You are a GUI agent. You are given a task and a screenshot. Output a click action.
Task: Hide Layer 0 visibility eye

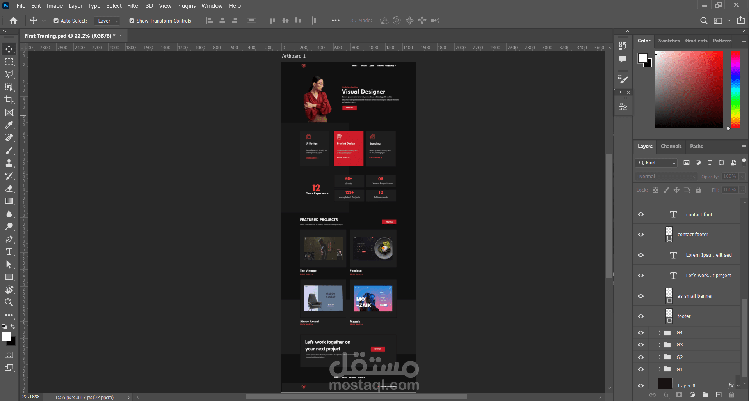tap(641, 386)
